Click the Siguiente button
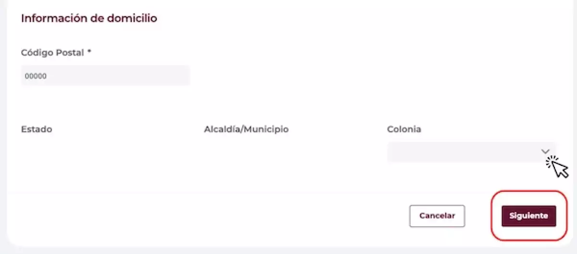 528,216
